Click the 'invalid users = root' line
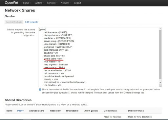This screenshot has width=168, height=120. (x=53, y=59)
